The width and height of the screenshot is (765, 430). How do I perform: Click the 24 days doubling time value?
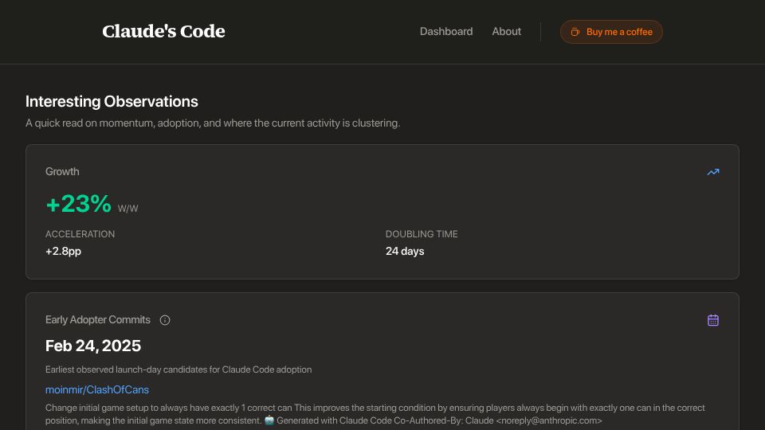pyautogui.click(x=405, y=251)
